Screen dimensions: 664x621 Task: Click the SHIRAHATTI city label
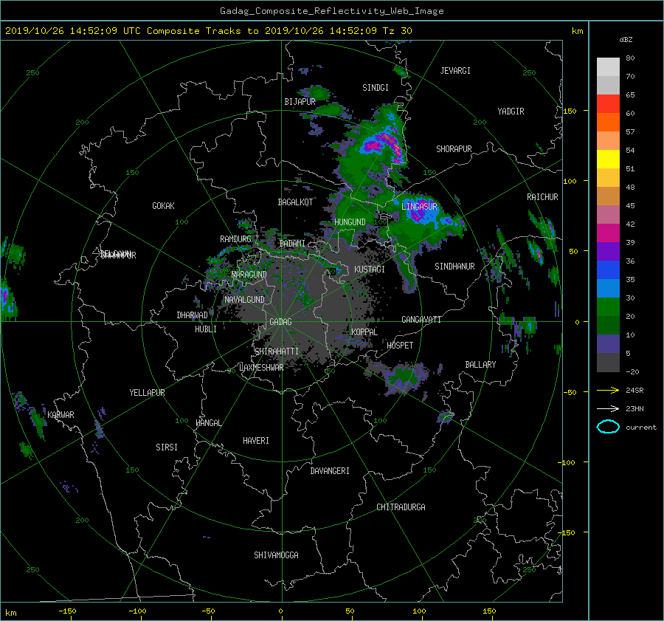[277, 351]
